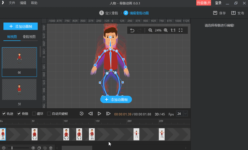Screen dimensions: 248x150
Task: Click the current time 00:00:01.39
Action: (123, 114)
